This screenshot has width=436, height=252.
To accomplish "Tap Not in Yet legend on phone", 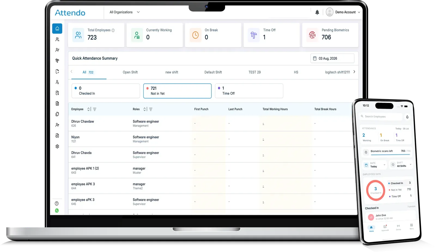I will point(399,190).
